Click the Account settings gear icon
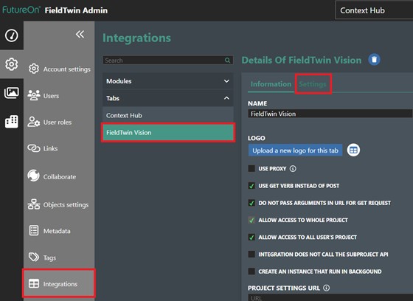 (x=34, y=69)
